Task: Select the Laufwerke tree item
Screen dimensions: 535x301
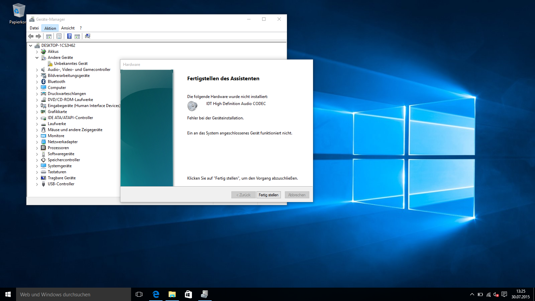Action: [57, 124]
